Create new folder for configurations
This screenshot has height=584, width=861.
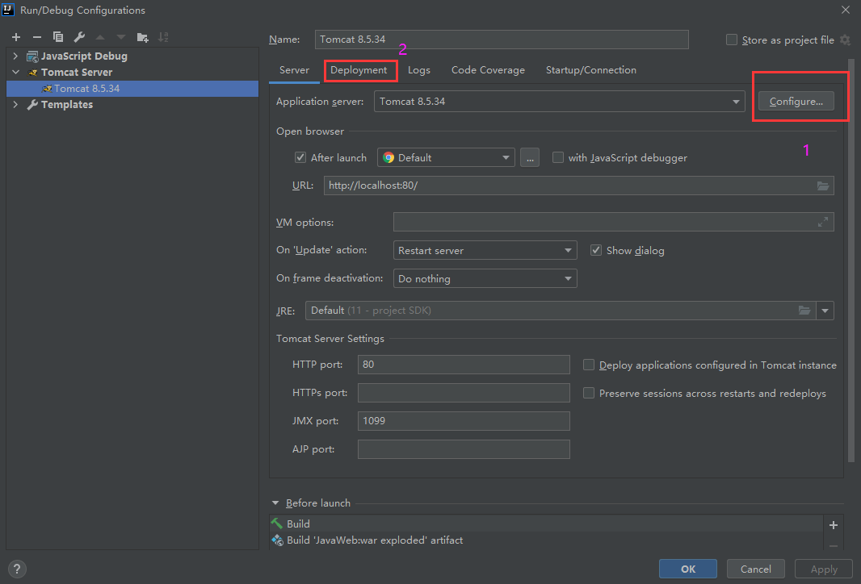click(142, 37)
